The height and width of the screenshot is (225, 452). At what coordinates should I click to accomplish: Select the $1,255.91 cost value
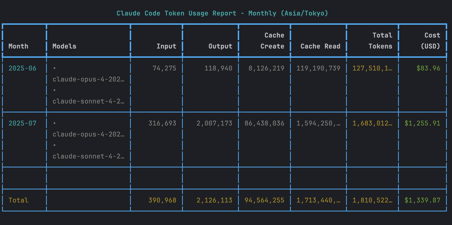(422, 123)
